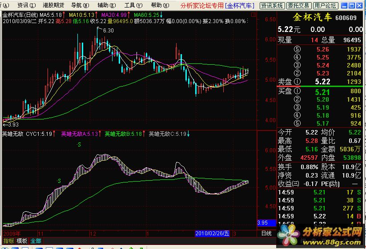The width and height of the screenshot is (366, 249).
Task: Click the 14:59 trade with volume 38
Action: pos(320,200)
